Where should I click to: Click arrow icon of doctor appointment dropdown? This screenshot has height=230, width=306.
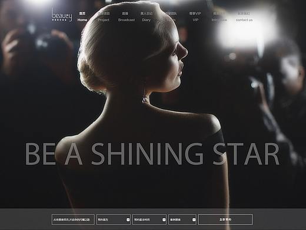pos(128,219)
